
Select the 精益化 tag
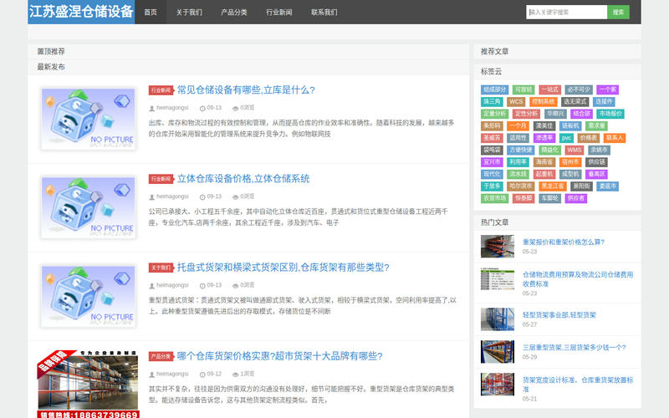pyautogui.click(x=549, y=150)
